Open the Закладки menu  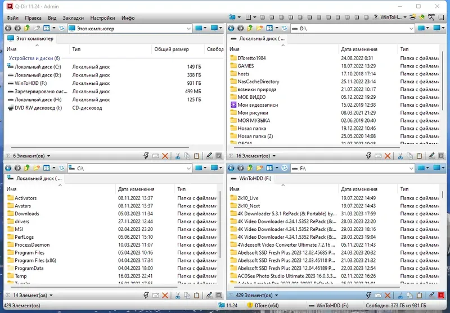[73, 18]
